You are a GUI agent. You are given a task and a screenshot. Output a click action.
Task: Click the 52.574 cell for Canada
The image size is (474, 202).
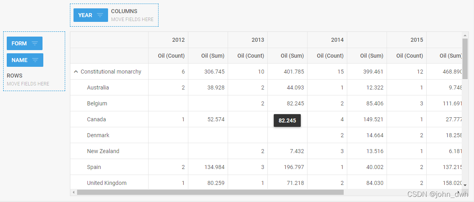click(208, 119)
